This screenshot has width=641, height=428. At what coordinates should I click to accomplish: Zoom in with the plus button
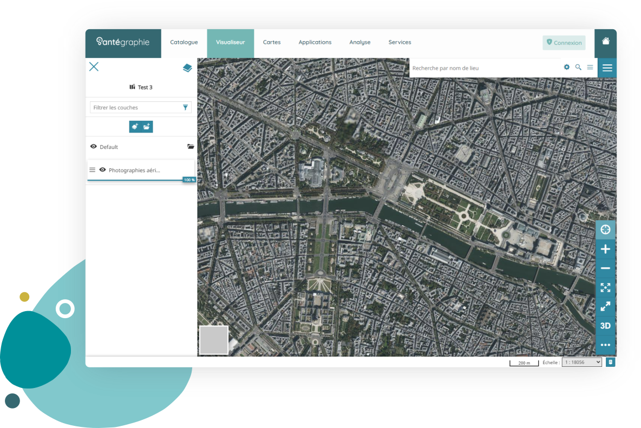(x=605, y=249)
